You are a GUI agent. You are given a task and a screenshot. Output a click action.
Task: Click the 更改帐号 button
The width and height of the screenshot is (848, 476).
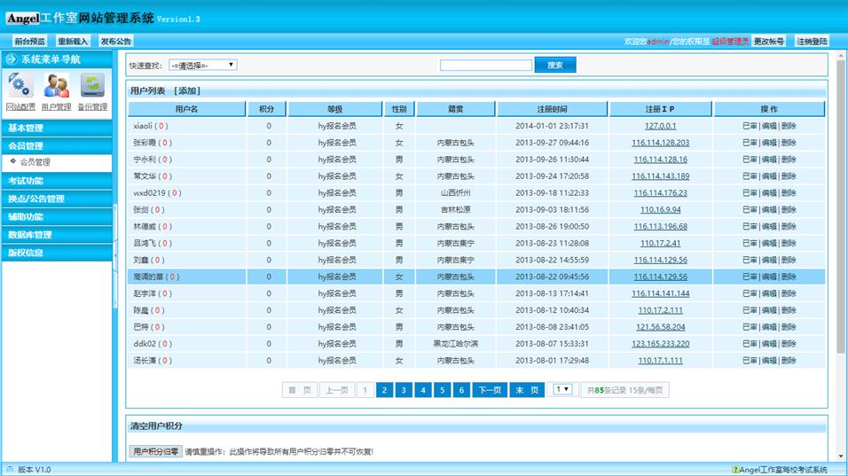[x=768, y=41]
